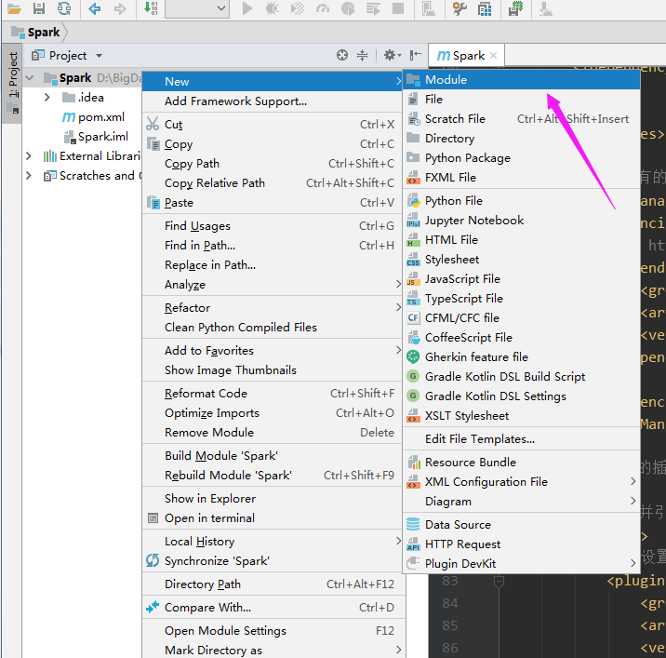
Task: Choose Find Usages
Action: pos(273,226)
